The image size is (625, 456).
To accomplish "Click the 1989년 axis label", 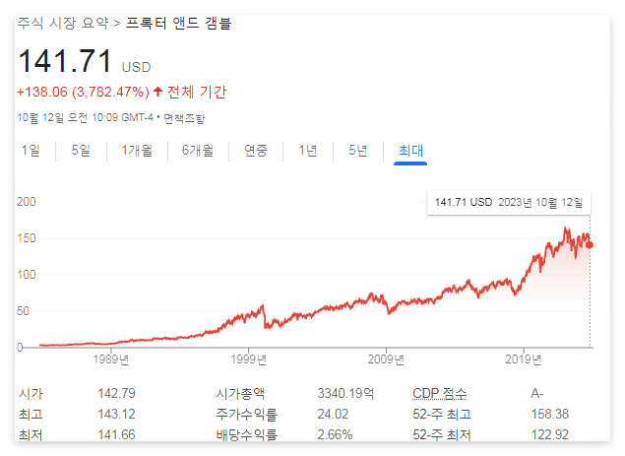I will pyautogui.click(x=111, y=359).
